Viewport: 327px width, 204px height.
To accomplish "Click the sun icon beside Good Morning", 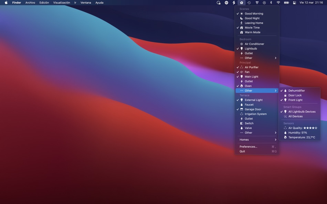I will coord(242,13).
